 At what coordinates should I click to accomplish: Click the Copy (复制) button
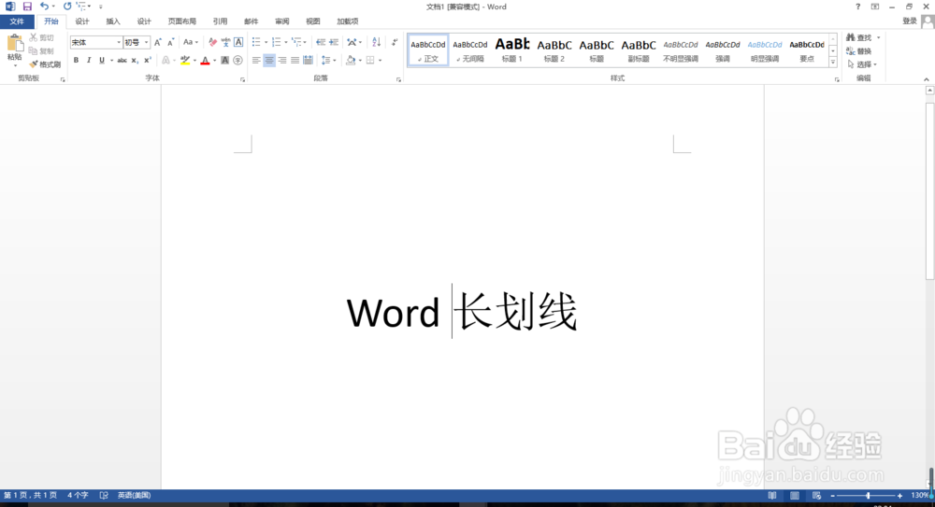pos(42,51)
